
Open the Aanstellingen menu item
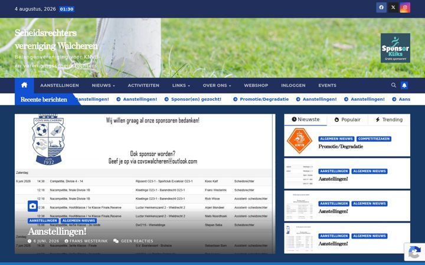[x=60, y=85]
